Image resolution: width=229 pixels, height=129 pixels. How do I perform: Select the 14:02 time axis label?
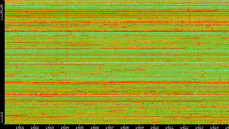pyautogui.click(x=35, y=127)
